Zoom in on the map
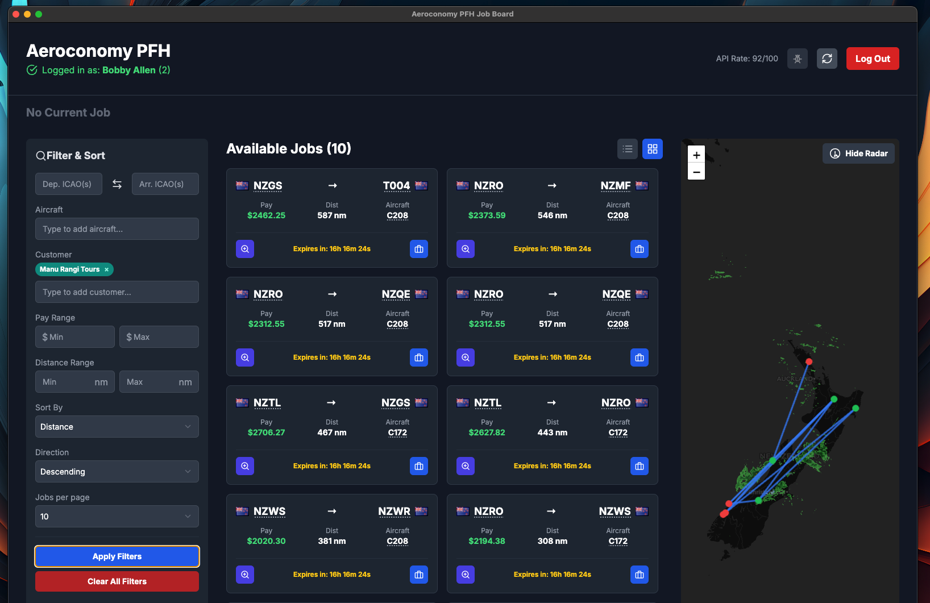This screenshot has height=603, width=930. tap(696, 154)
